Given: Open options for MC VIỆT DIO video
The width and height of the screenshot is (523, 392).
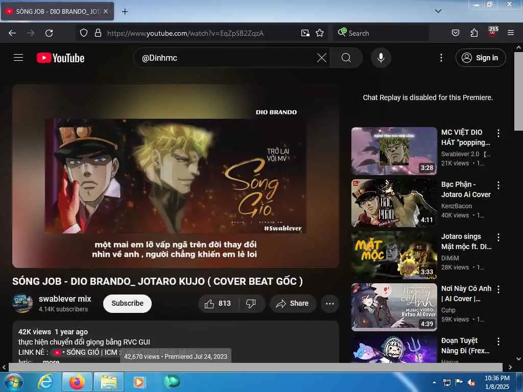Looking at the screenshot, I should point(498,133).
